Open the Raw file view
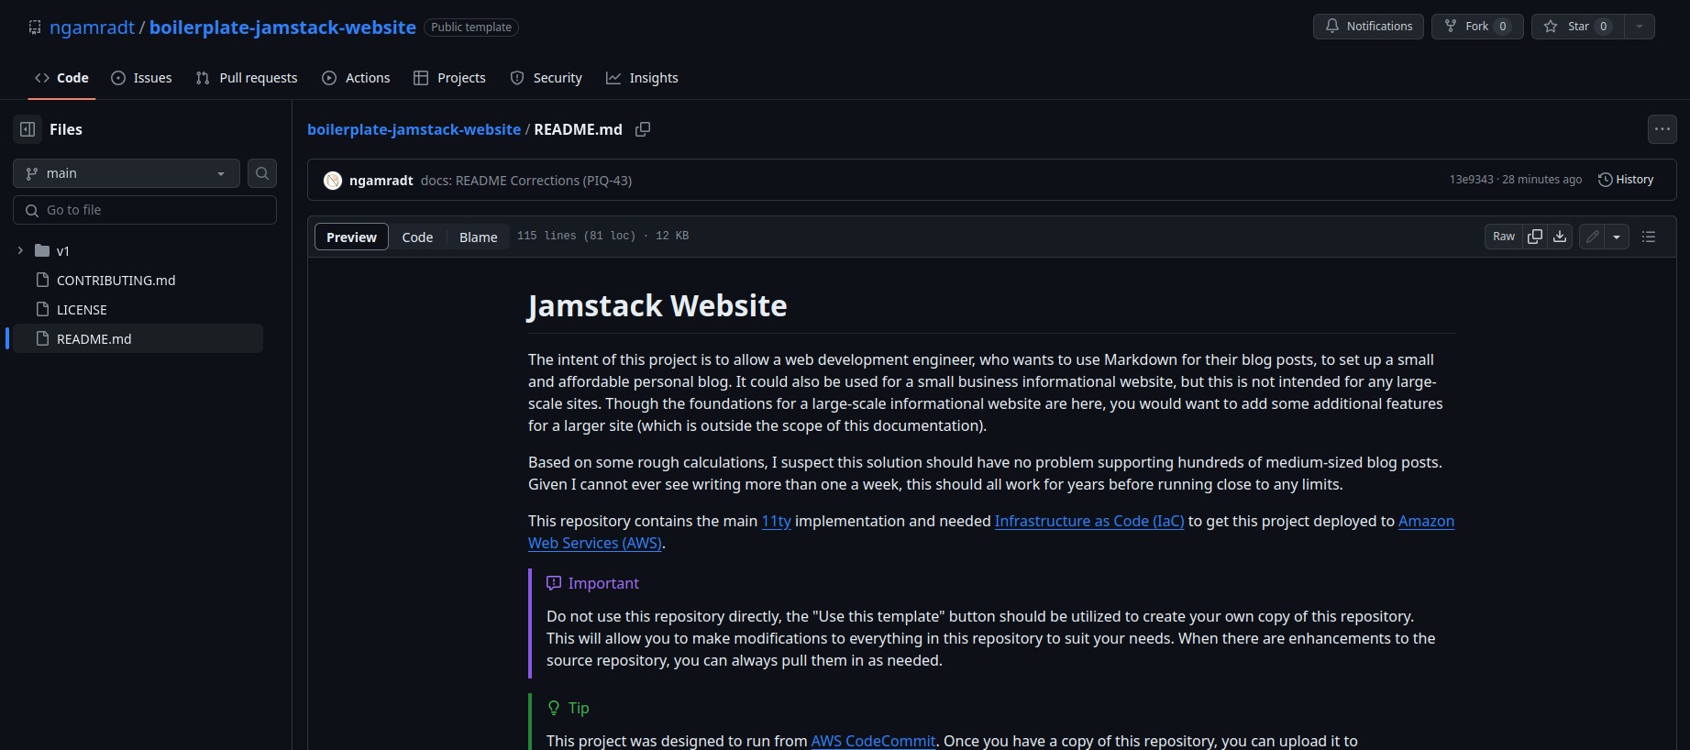The width and height of the screenshot is (1690, 750). pyautogui.click(x=1504, y=237)
